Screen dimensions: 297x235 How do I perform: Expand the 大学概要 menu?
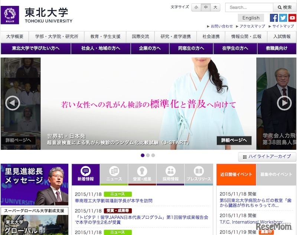pos(15,37)
